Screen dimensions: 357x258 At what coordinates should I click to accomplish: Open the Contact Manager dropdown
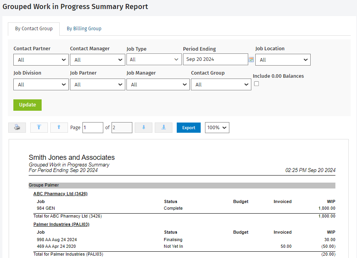(x=97, y=60)
